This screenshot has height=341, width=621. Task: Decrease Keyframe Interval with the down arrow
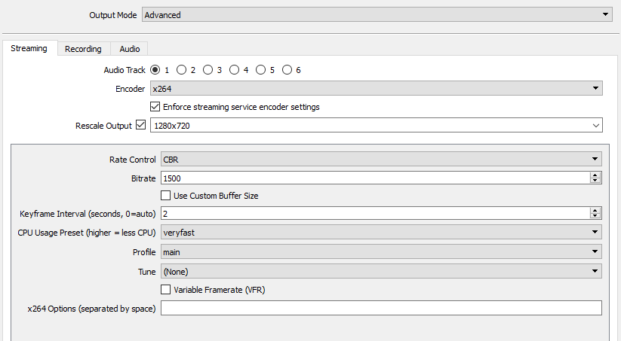pos(595,216)
